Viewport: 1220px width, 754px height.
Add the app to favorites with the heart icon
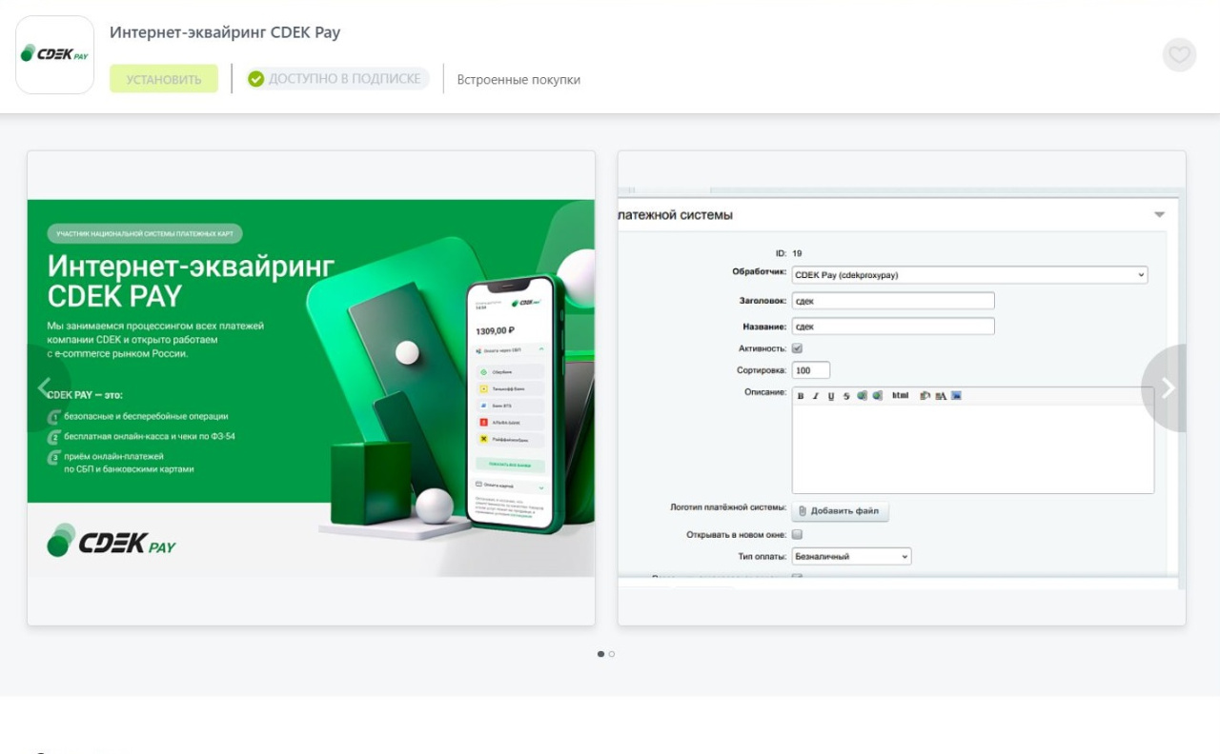pyautogui.click(x=1179, y=55)
